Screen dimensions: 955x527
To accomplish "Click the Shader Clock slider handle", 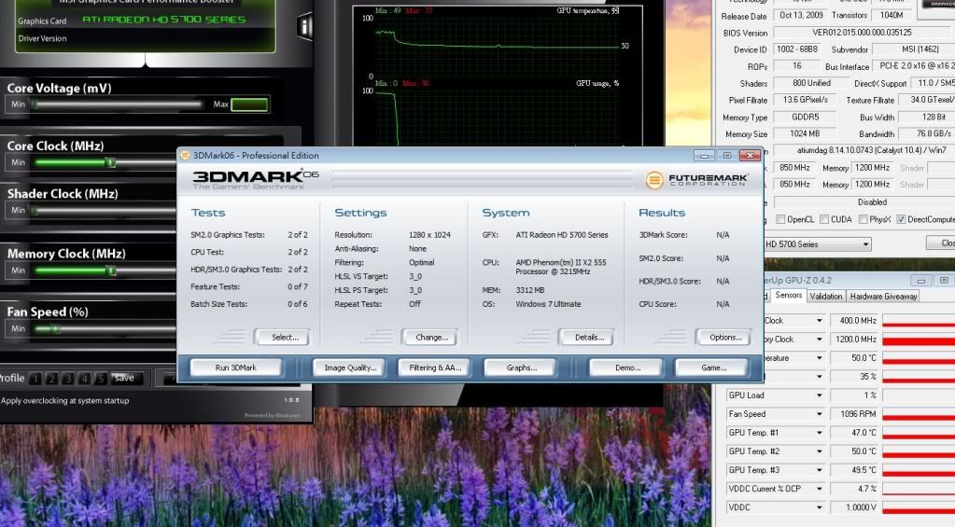I will tap(35, 211).
